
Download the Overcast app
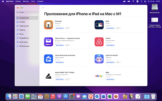pyautogui.click(x=60, y=28)
